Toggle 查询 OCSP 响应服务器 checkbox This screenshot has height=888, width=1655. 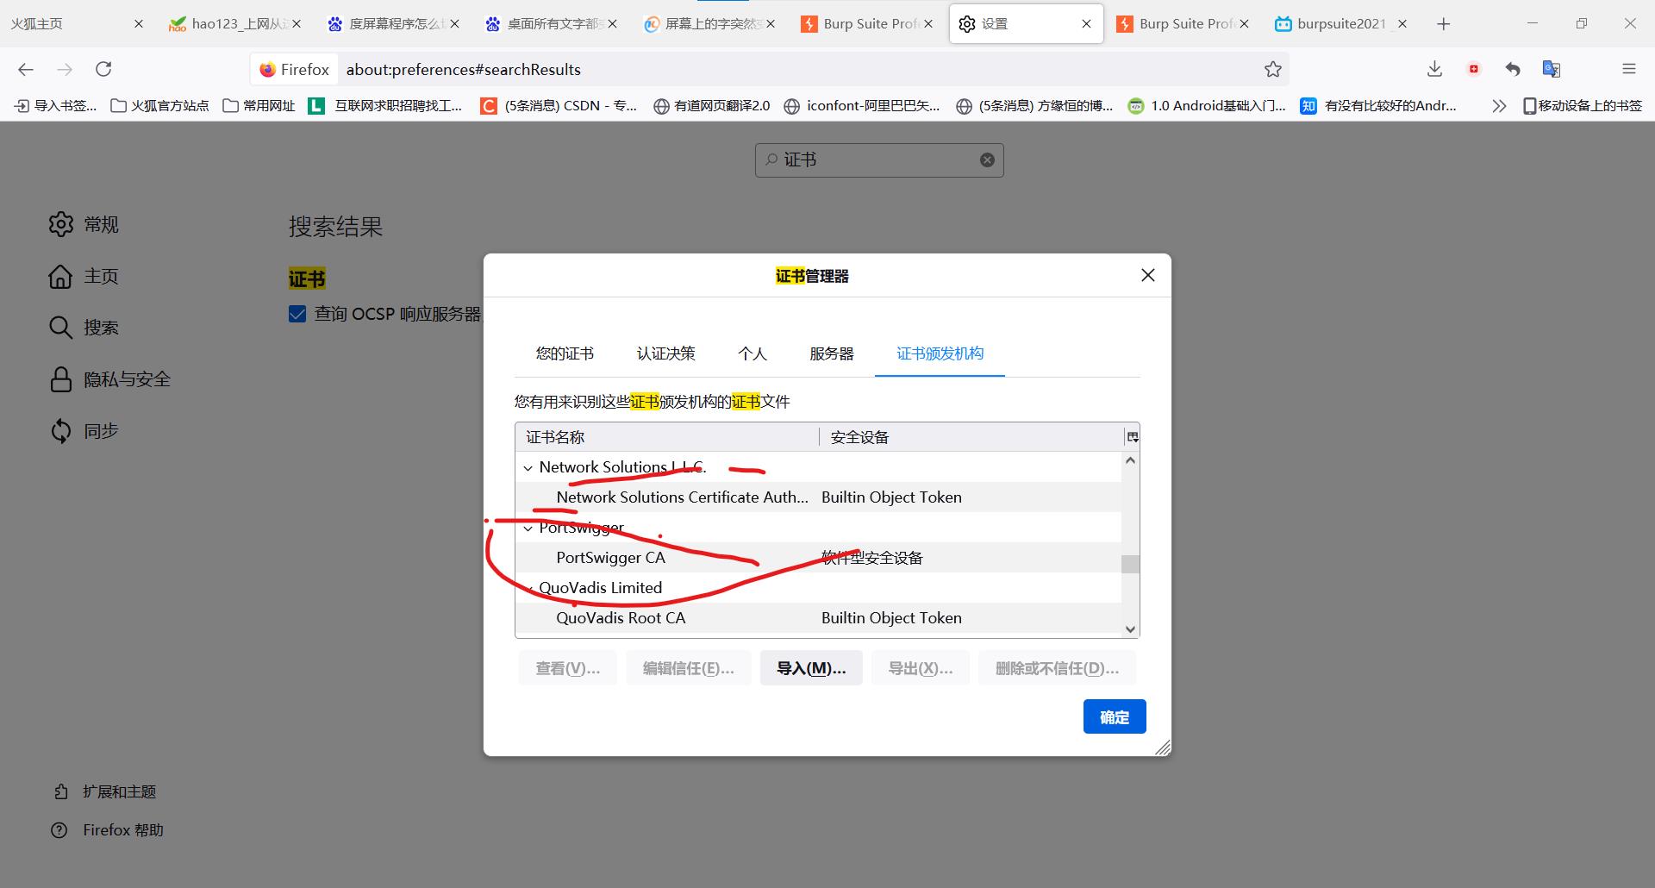[x=297, y=314]
